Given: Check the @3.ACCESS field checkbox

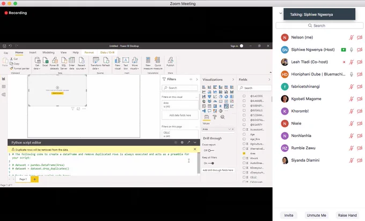Looking at the screenshot, I should tap(244, 96).
